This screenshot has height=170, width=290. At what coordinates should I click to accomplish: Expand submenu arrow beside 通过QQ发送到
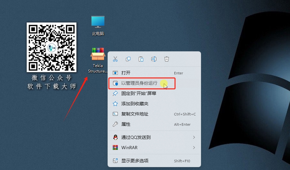[194, 137]
